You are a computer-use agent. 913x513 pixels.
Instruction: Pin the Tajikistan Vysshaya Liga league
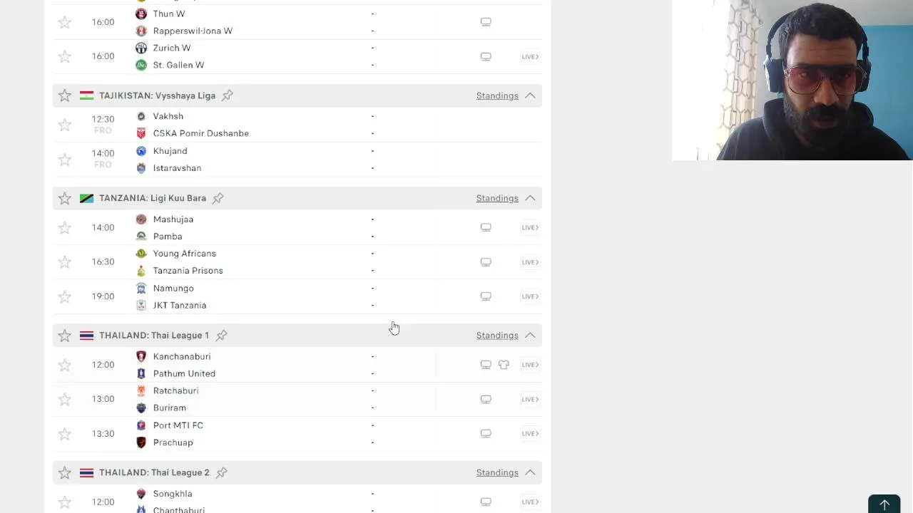[227, 95]
